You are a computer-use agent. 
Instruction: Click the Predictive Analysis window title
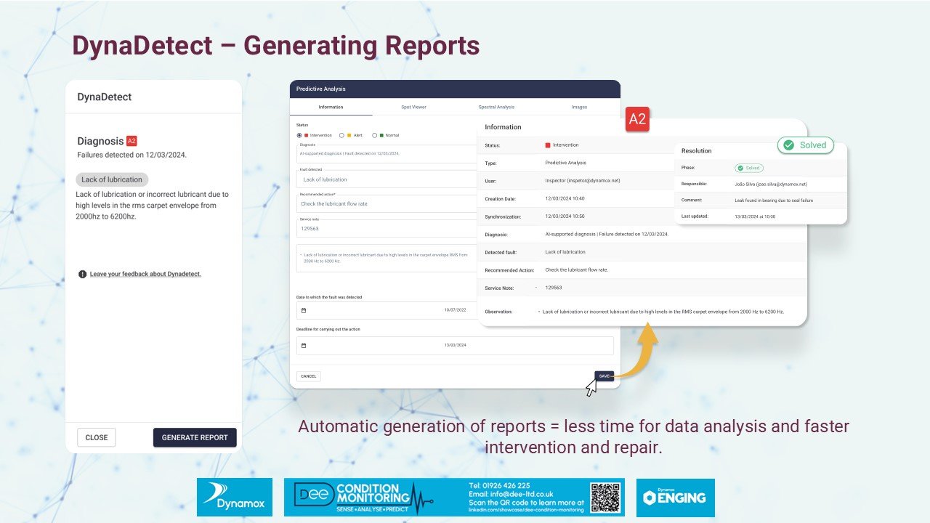tap(321, 89)
